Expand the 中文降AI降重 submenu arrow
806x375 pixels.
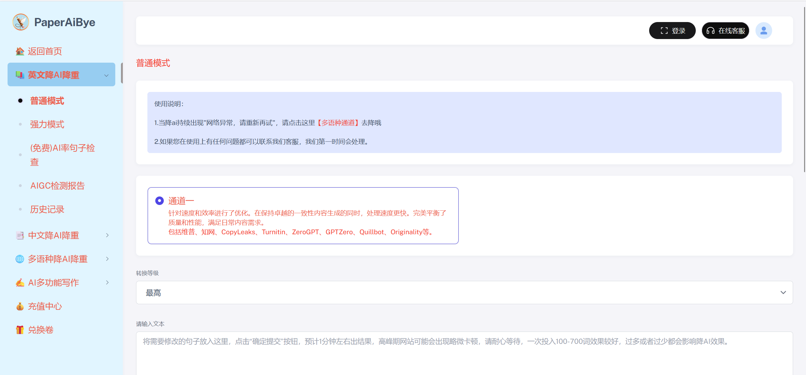pyautogui.click(x=107, y=236)
